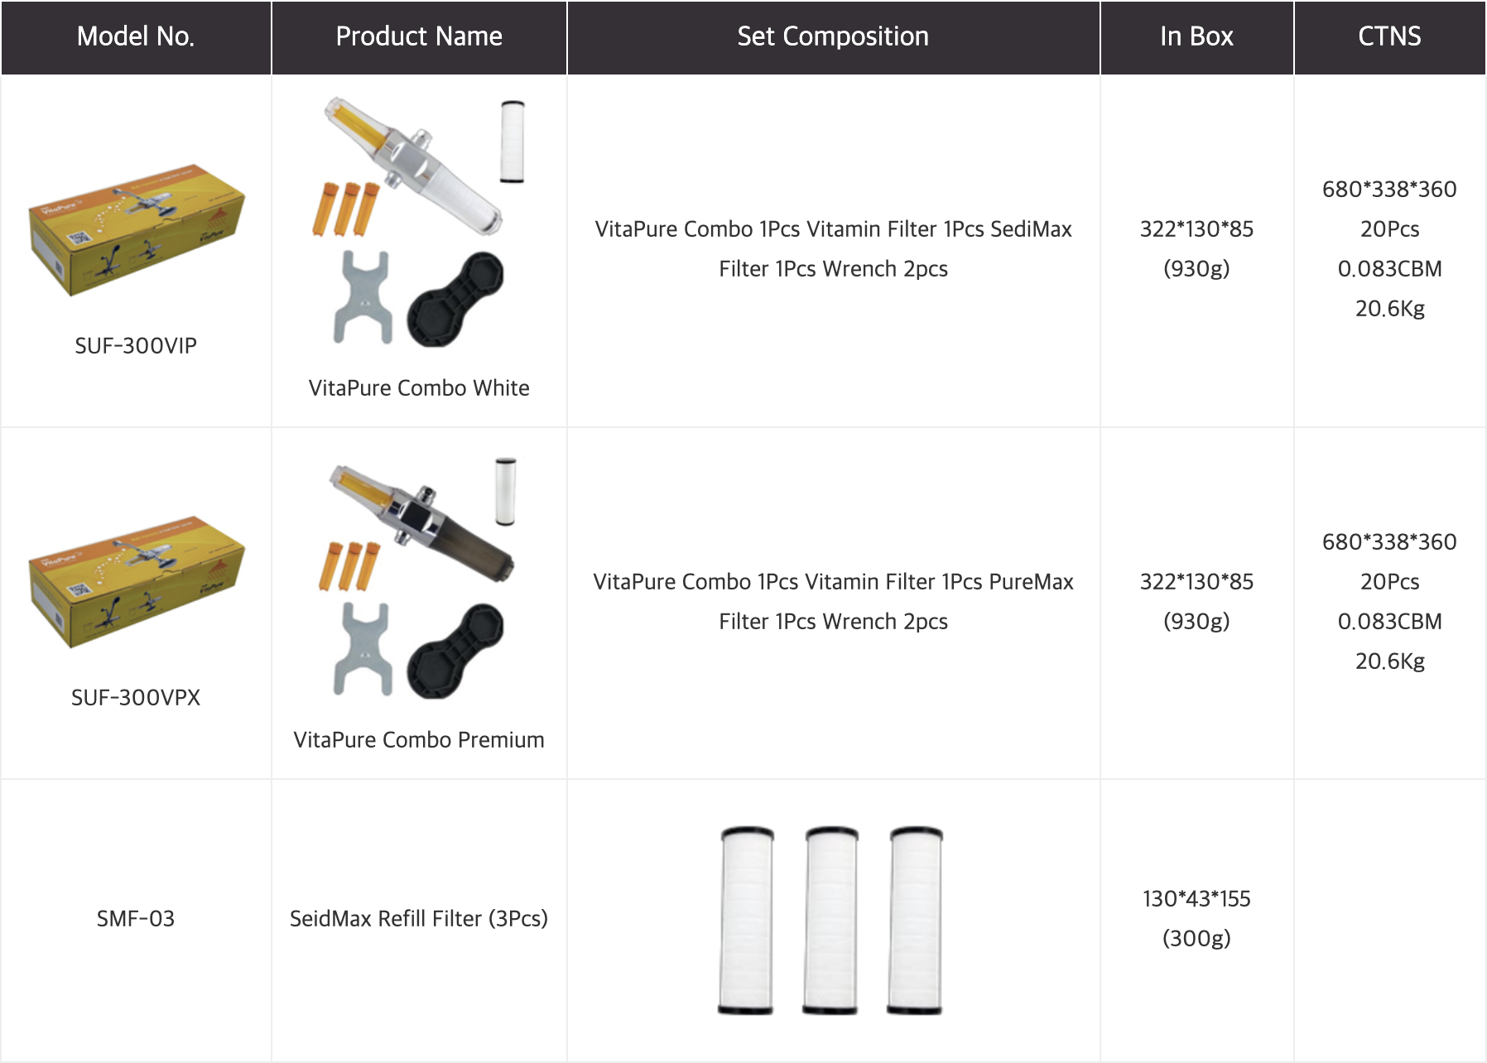
Task: Click the CTNS column header
Action: tap(1389, 36)
